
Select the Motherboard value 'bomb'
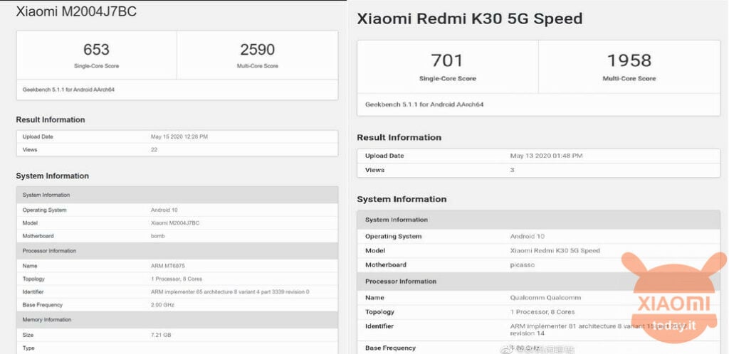(157, 236)
